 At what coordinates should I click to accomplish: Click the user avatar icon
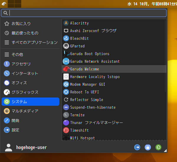[9, 148]
